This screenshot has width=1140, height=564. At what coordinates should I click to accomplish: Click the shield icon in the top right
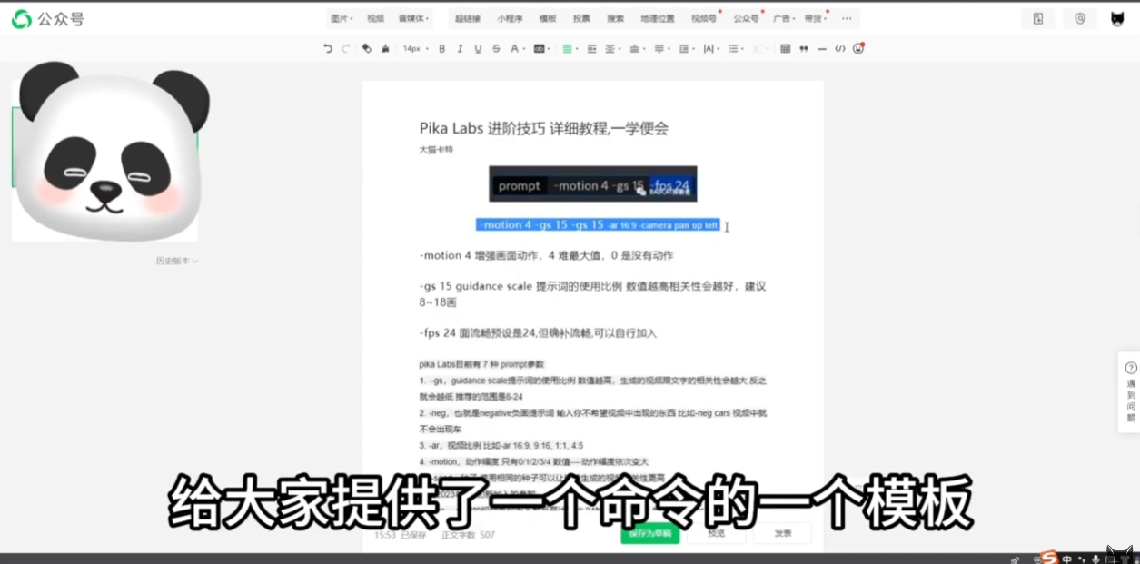pyautogui.click(x=1080, y=18)
